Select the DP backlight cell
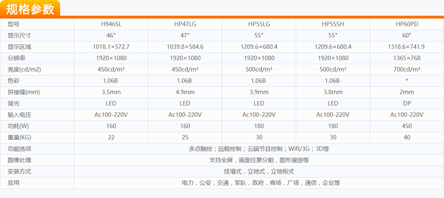This screenshot has width=444, height=198. pyautogui.click(x=407, y=103)
